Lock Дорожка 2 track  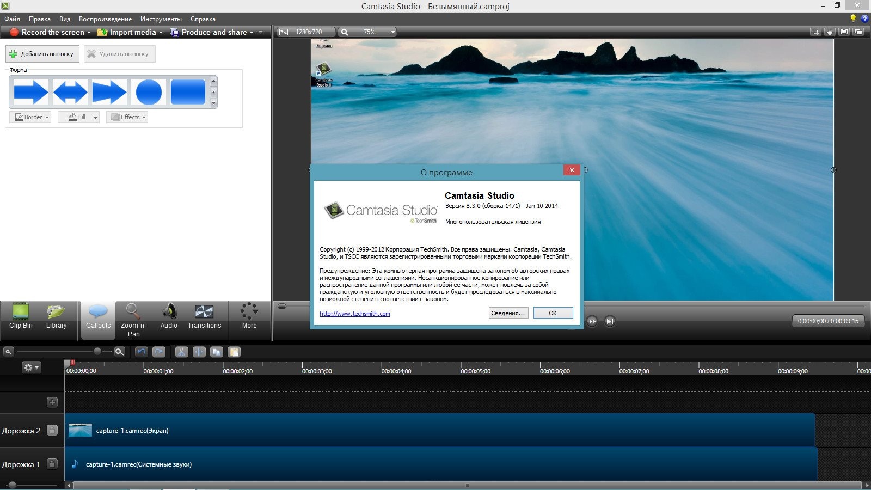click(x=52, y=430)
